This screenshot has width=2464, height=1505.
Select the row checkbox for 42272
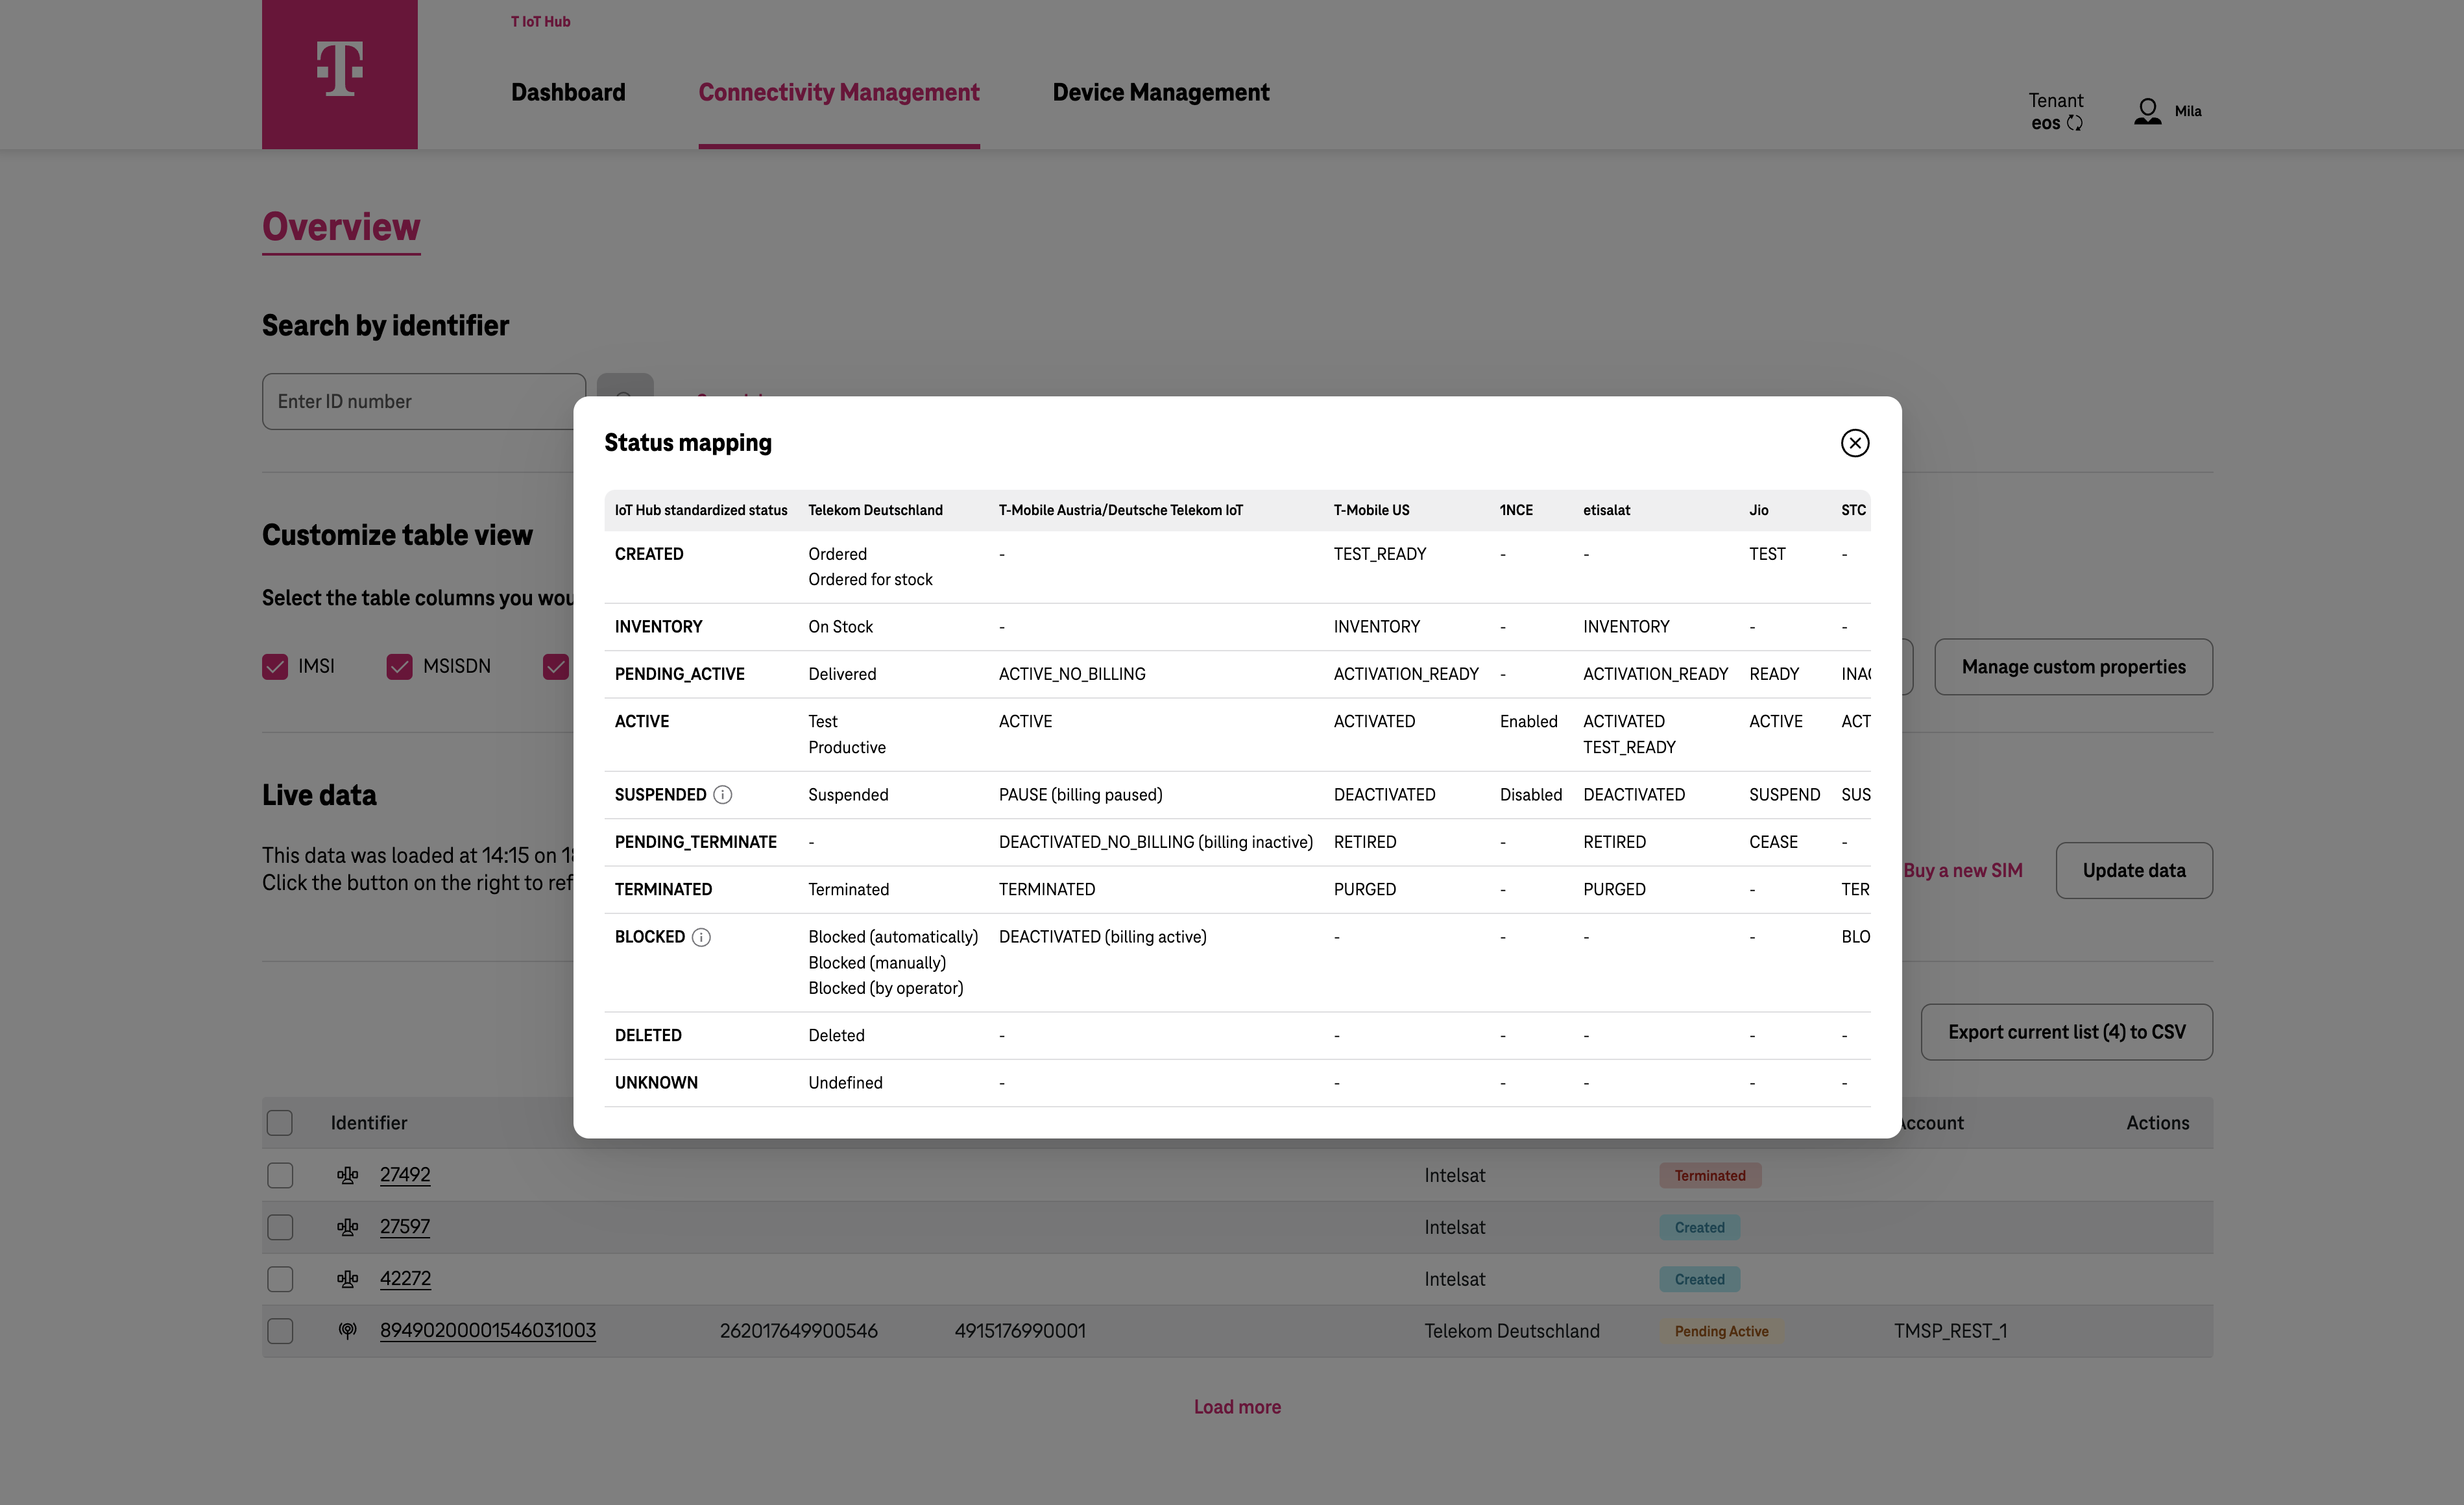coord(280,1279)
